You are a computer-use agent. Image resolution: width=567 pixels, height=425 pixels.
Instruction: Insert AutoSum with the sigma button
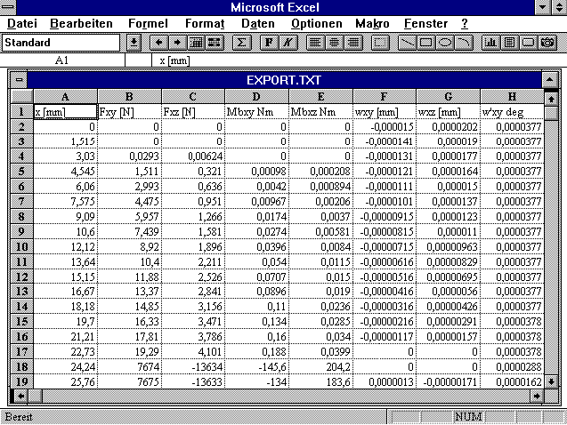coord(241,43)
